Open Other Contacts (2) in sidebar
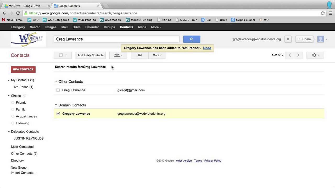The width and height of the screenshot is (335, 188). [x=24, y=154]
